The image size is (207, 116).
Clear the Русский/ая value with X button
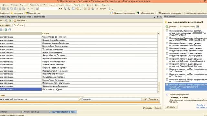click(145, 99)
